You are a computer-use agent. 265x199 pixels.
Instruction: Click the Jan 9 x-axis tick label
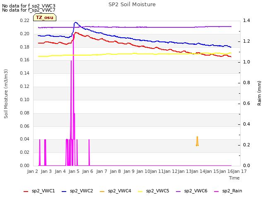pos(129,171)
